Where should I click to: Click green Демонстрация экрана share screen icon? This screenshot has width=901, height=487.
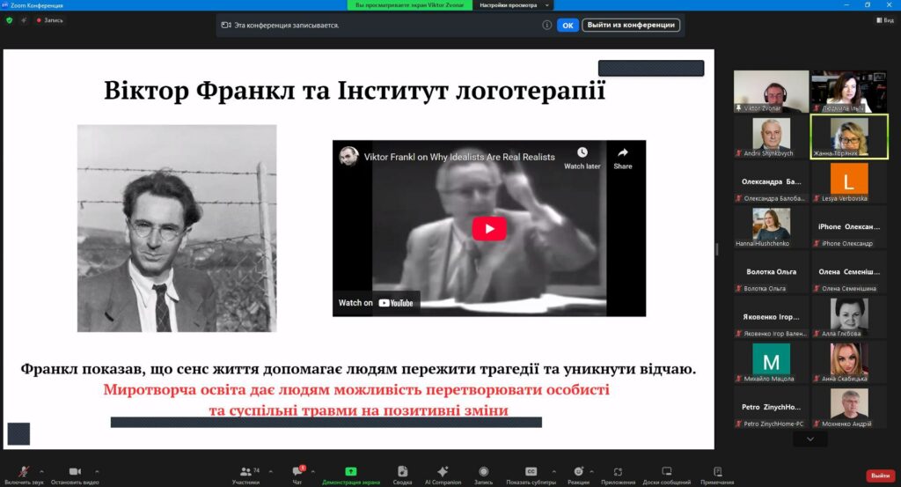[350, 471]
